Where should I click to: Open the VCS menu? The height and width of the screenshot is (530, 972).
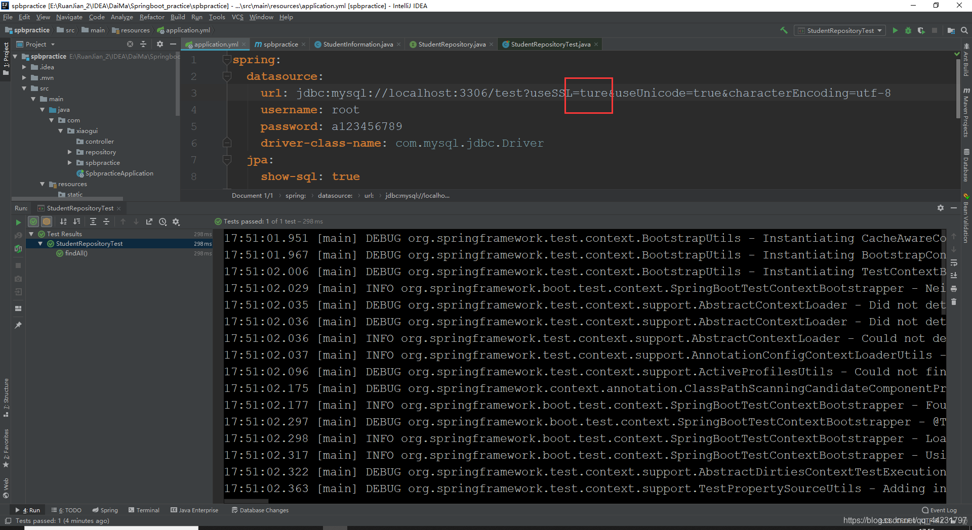tap(237, 17)
